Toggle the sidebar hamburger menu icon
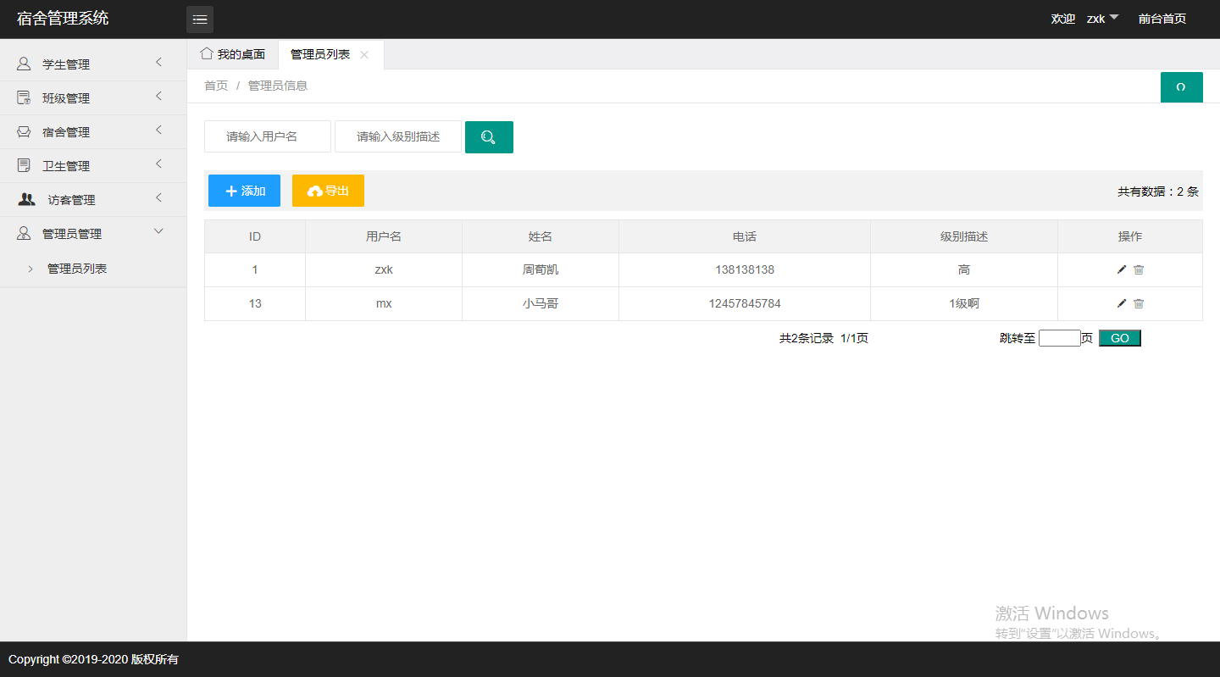1220x677 pixels. coord(200,19)
